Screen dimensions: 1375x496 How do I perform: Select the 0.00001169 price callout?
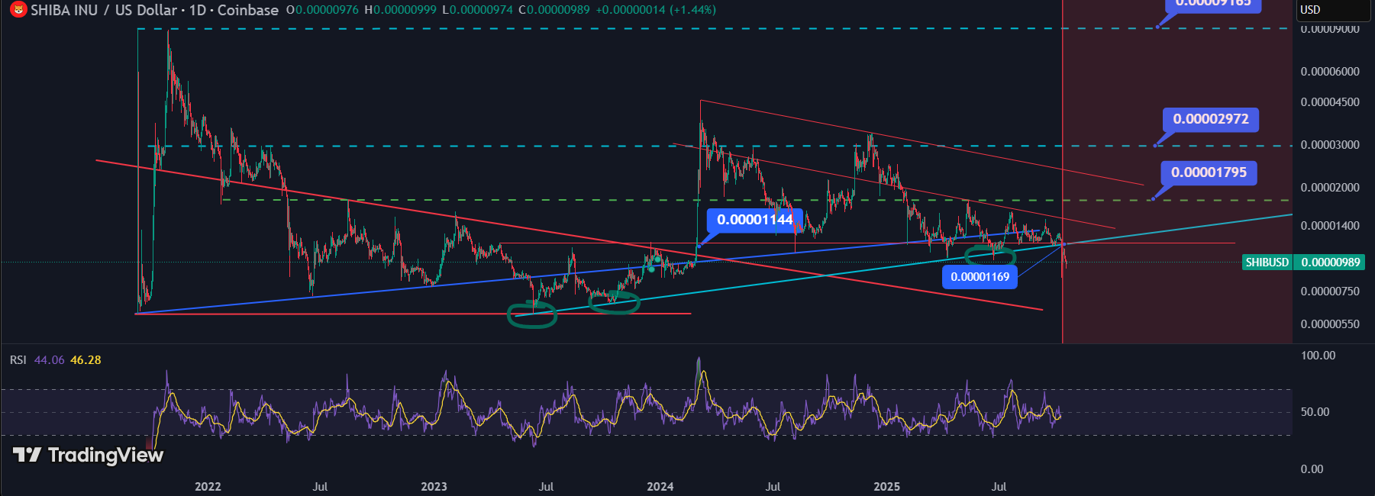(x=980, y=277)
